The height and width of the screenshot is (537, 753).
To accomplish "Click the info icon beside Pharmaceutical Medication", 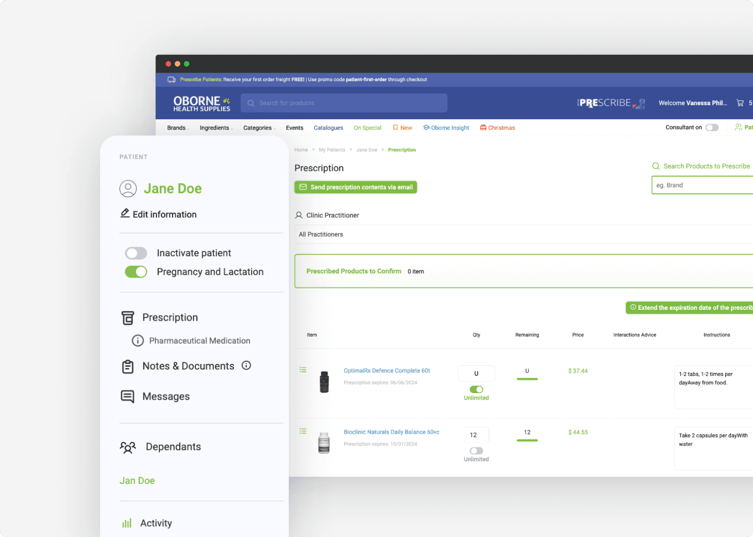I will click(x=138, y=340).
